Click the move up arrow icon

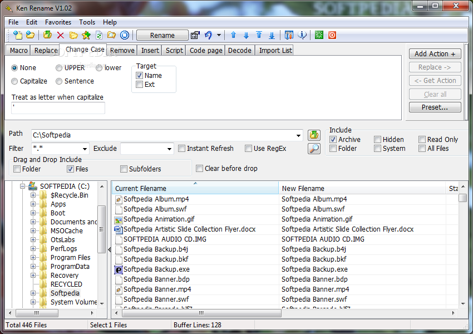[x=233, y=35]
